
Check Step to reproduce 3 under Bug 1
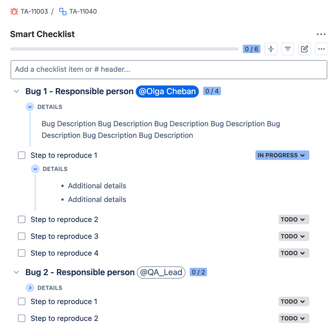(21, 236)
